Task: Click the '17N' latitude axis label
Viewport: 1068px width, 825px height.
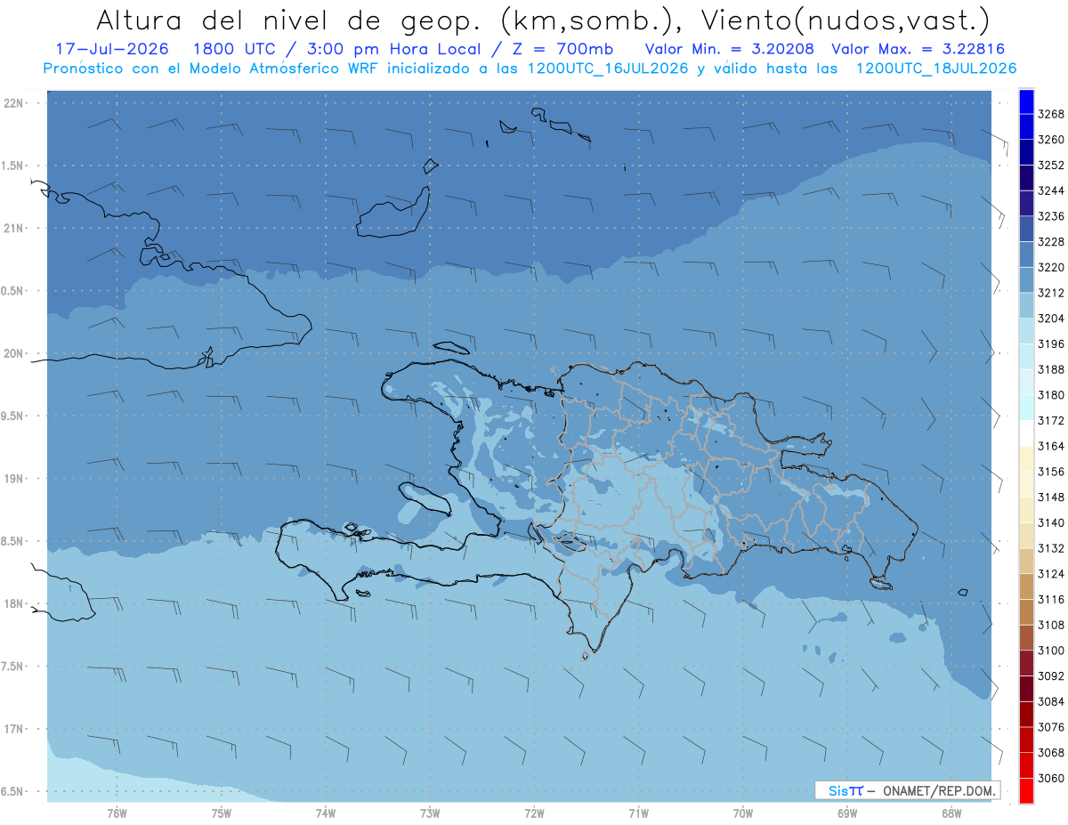Action: pyautogui.click(x=13, y=730)
